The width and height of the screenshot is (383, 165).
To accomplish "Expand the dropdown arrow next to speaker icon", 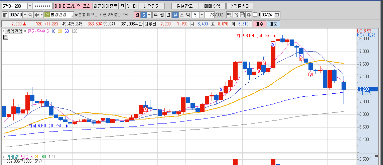I will 41,15.
